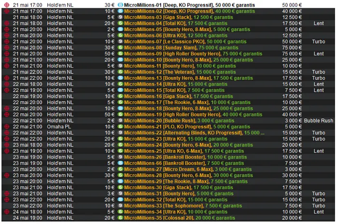The width and height of the screenshot is (338, 224).
Task: Click the Turbo label on MicroMillions-23 row
Action: point(319,139)
